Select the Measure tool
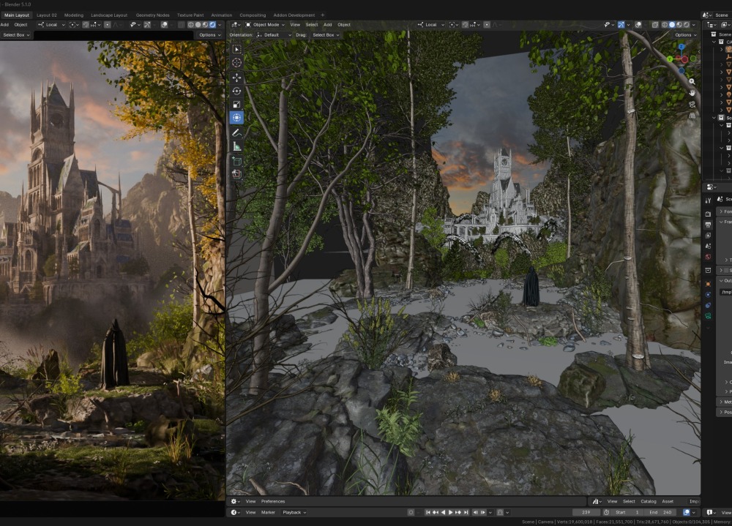 click(236, 146)
